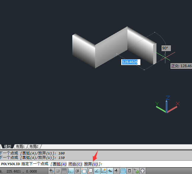Toggle Dynamic UCS icon
The height and width of the screenshot is (174, 192).
pos(103,171)
